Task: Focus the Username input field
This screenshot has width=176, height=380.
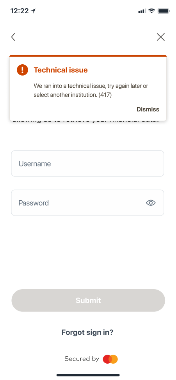Action: (x=88, y=164)
